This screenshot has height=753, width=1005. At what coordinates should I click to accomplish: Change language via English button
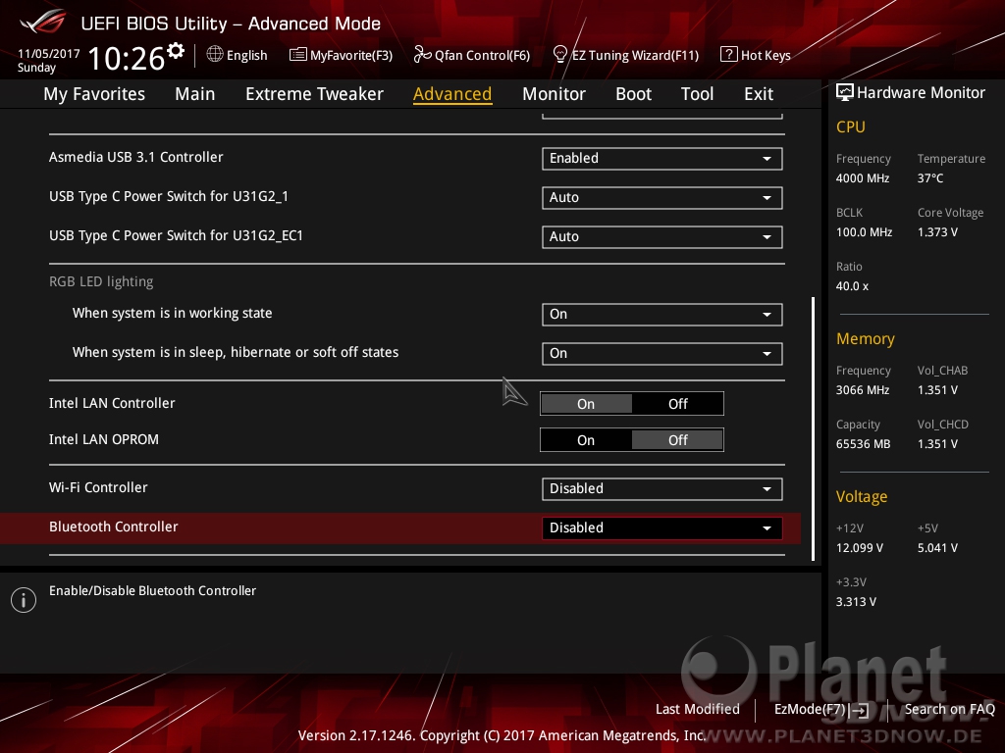coord(246,55)
